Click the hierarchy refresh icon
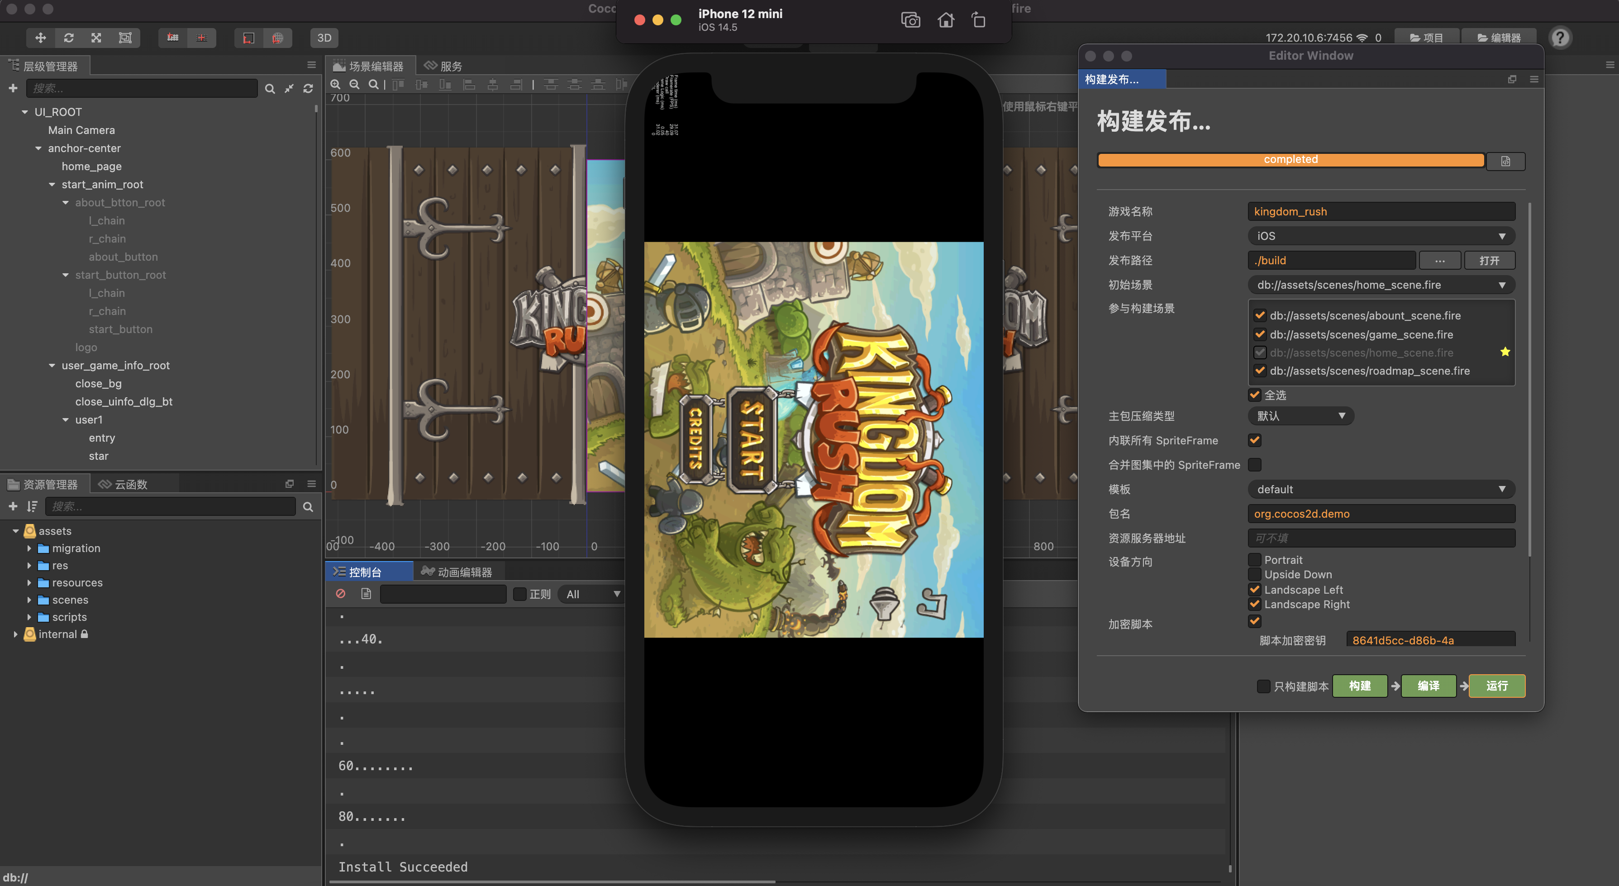1619x886 pixels. pyautogui.click(x=308, y=89)
